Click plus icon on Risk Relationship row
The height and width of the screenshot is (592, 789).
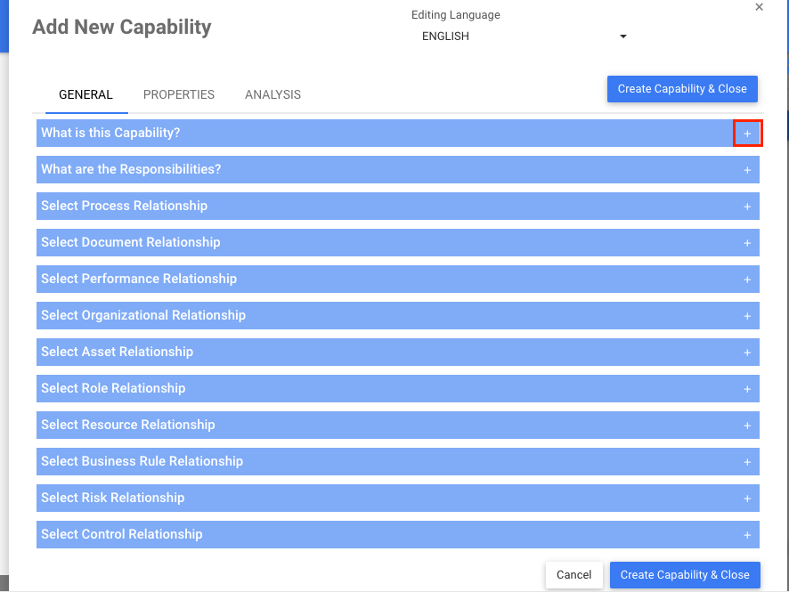click(x=747, y=499)
